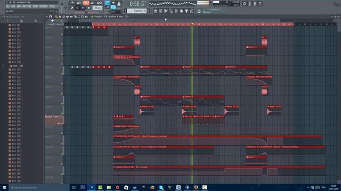The width and height of the screenshot is (341, 191).
Task: Open the Pattern 13 selector
Action: pyautogui.click(x=137, y=11)
